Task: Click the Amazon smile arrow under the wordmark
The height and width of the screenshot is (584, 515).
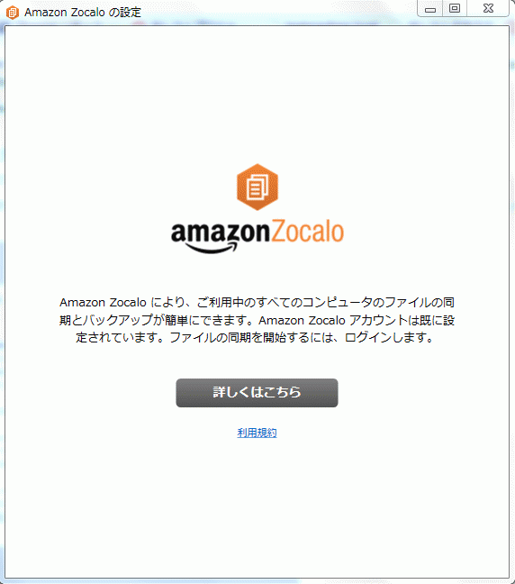Action: point(211,247)
